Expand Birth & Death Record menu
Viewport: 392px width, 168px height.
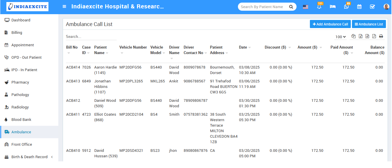[29, 157]
